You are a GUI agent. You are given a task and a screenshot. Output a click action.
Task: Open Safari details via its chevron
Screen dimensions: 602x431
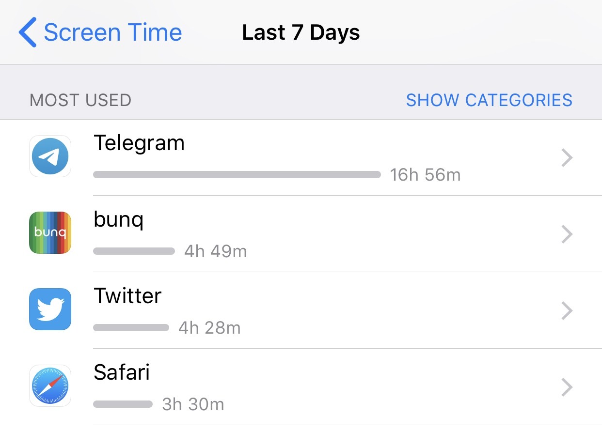point(567,387)
